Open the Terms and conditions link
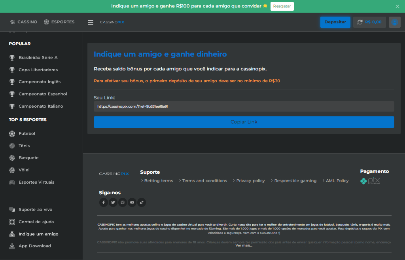 point(204,181)
